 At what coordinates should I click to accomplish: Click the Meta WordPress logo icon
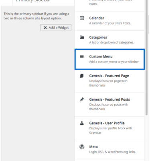[x=82, y=147]
